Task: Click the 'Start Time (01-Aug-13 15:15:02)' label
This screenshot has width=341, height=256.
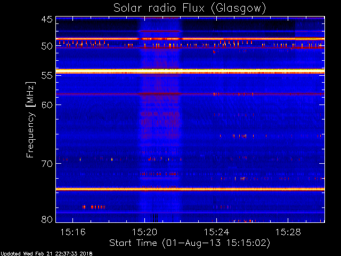Action: (x=190, y=243)
